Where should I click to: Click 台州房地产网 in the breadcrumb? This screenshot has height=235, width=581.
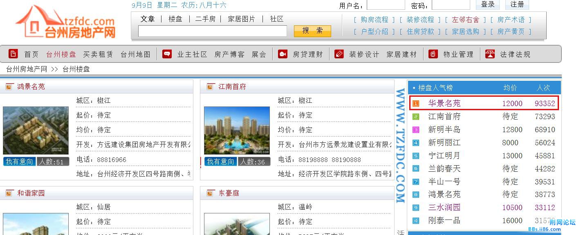coord(27,69)
